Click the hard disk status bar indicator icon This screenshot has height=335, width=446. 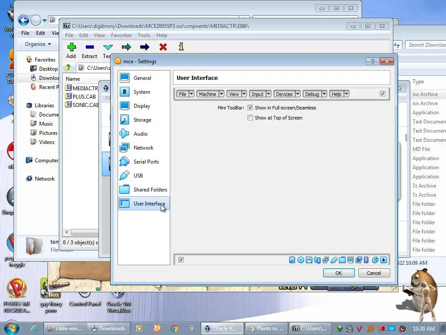(292, 260)
